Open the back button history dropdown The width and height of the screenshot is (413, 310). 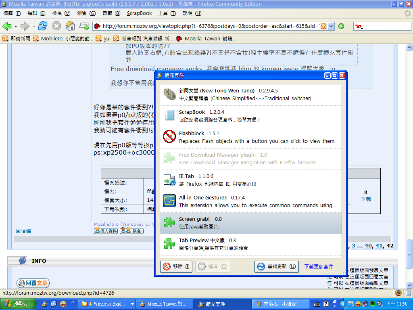click(x=16, y=26)
